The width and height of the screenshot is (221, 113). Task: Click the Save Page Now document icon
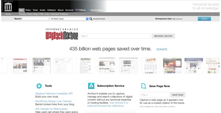(x=144, y=86)
